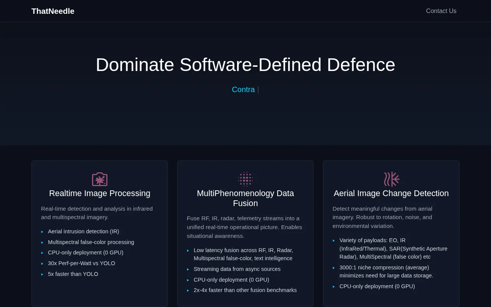Click the MultiPhenomenology Data Fusion dots icon
Image resolution: width=491 pixels, height=307 pixels.
tap(245, 179)
